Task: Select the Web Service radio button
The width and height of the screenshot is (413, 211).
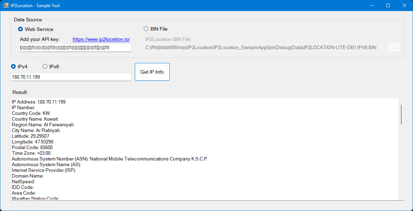Action: (x=36, y=29)
